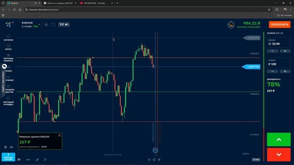The width and height of the screenshot is (294, 165).
Task: Open the tab search dropdown arrow
Action: point(3,3)
